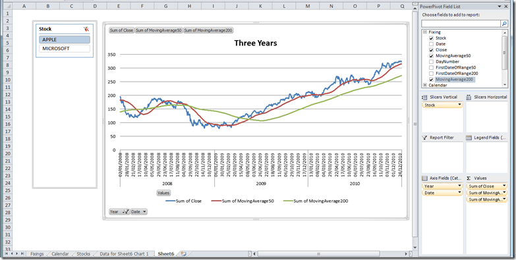Click the insert new worksheet tab icon
This screenshot has width=516, height=260.
[184, 254]
